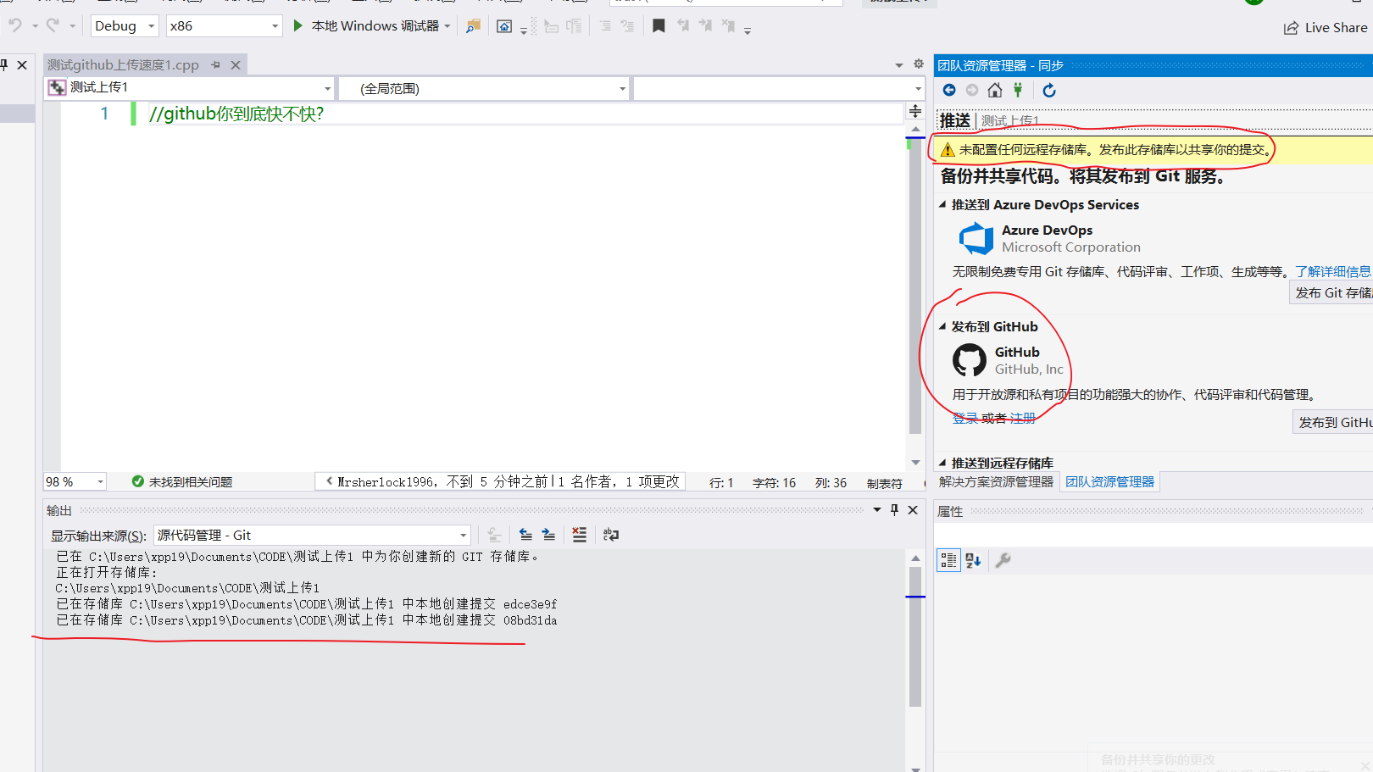Open the (全局范围) scope dropdown
This screenshot has height=772, width=1373.
click(x=483, y=88)
